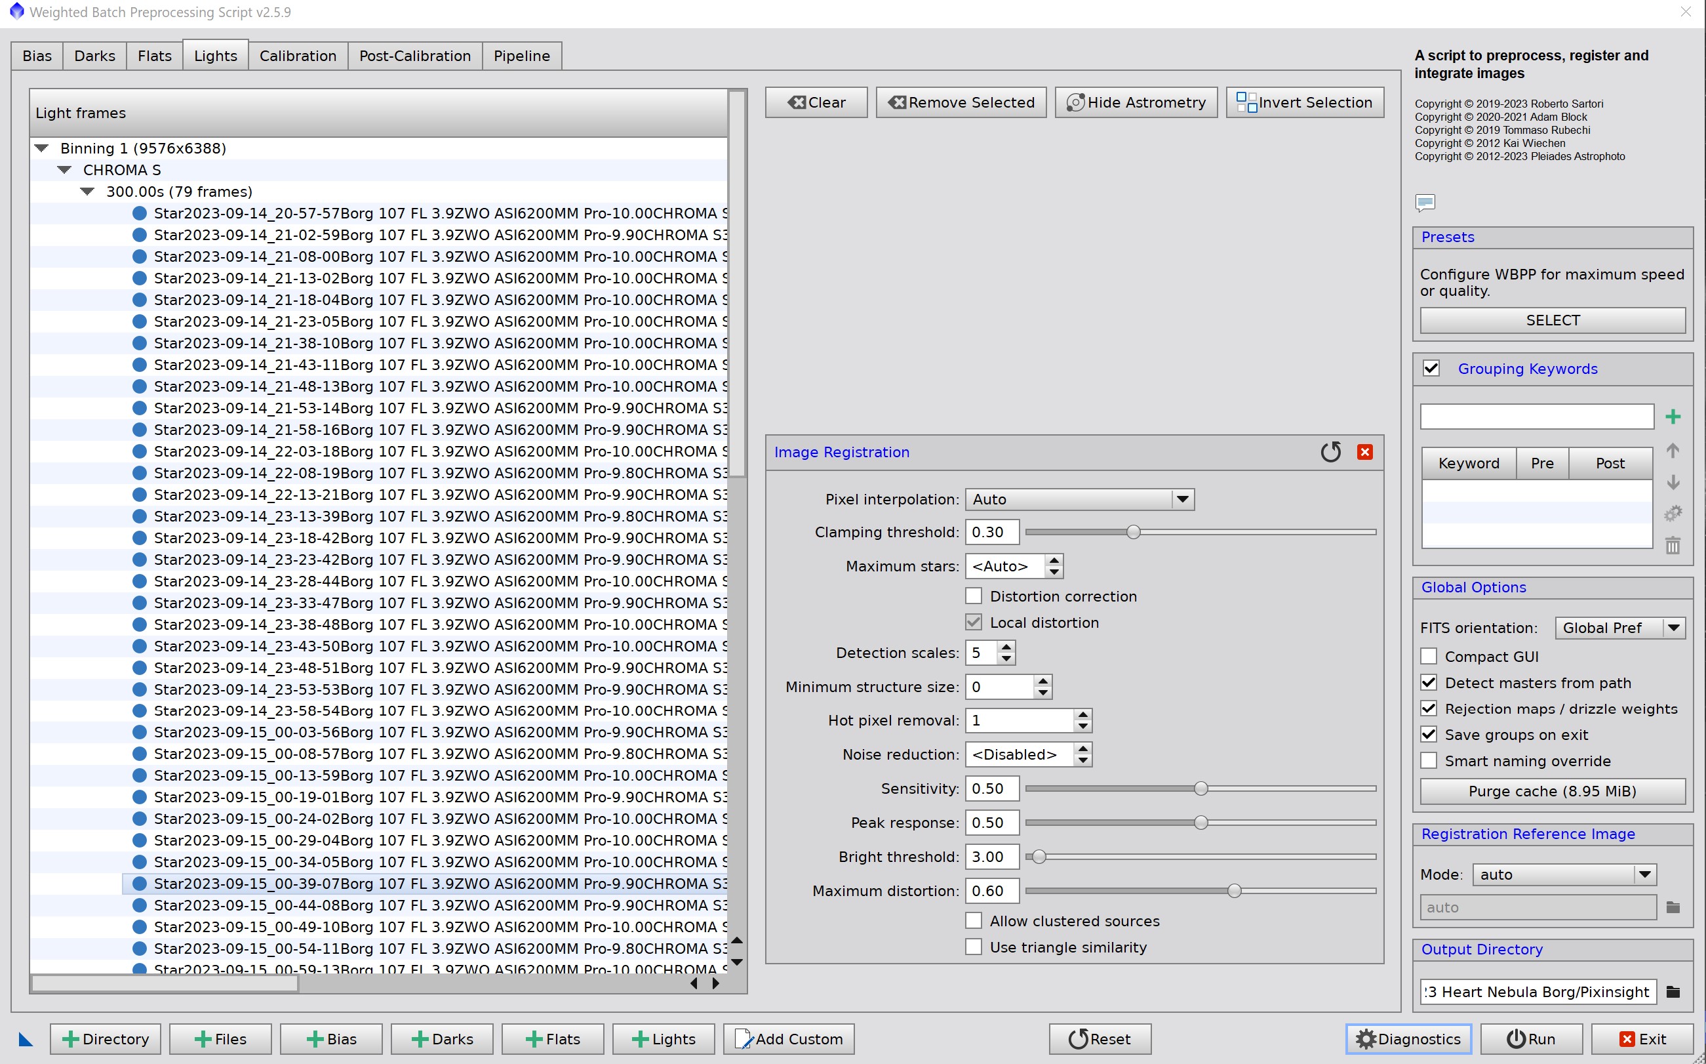The image size is (1706, 1064).
Task: Delete keyword with the trash icon
Action: tap(1673, 545)
